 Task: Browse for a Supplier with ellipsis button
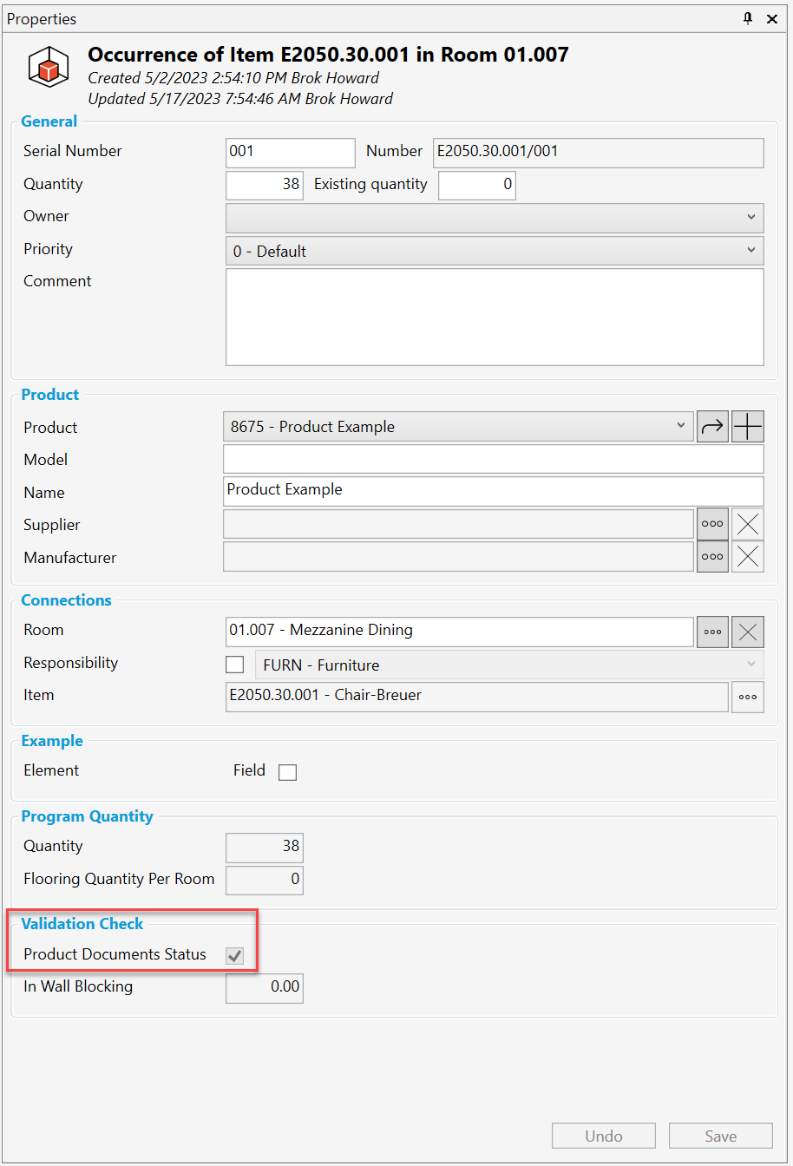pos(712,524)
